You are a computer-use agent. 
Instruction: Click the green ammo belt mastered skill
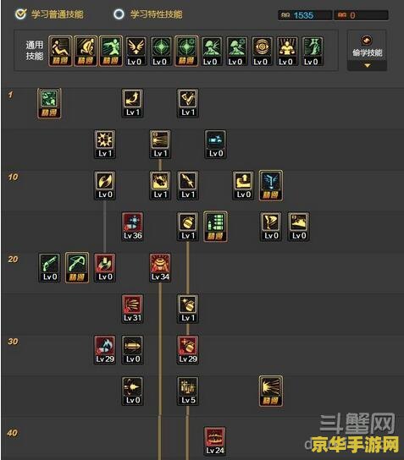tap(215, 227)
